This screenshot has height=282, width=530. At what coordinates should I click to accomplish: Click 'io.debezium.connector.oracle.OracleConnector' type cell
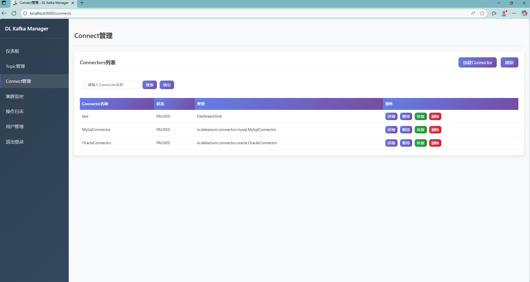(x=289, y=143)
